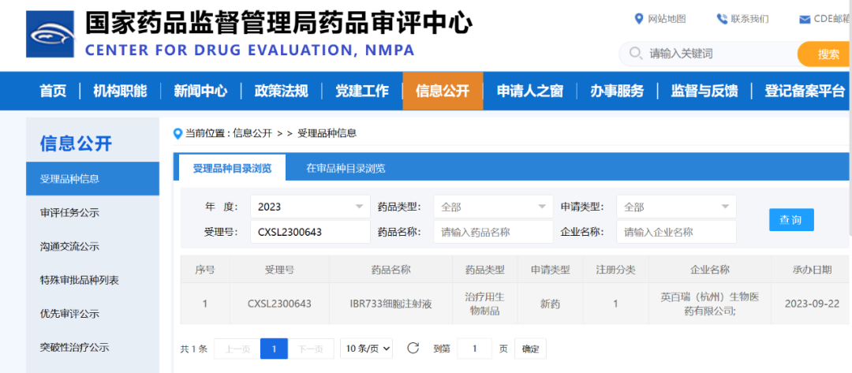Open 信息公开 navigation item
This screenshot has width=852, height=373.
(443, 91)
